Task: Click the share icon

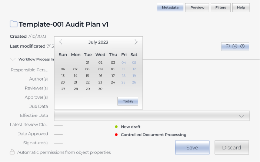Action: tap(235, 46)
